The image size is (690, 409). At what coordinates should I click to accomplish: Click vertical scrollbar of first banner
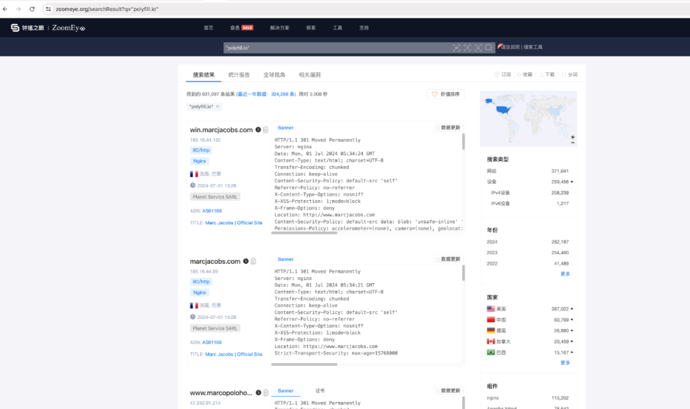pyautogui.click(x=463, y=142)
